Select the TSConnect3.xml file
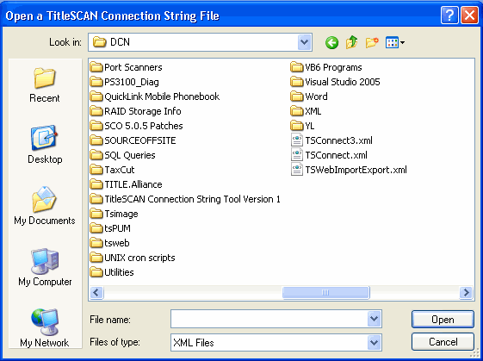This screenshot has height=361, width=483. (331, 140)
